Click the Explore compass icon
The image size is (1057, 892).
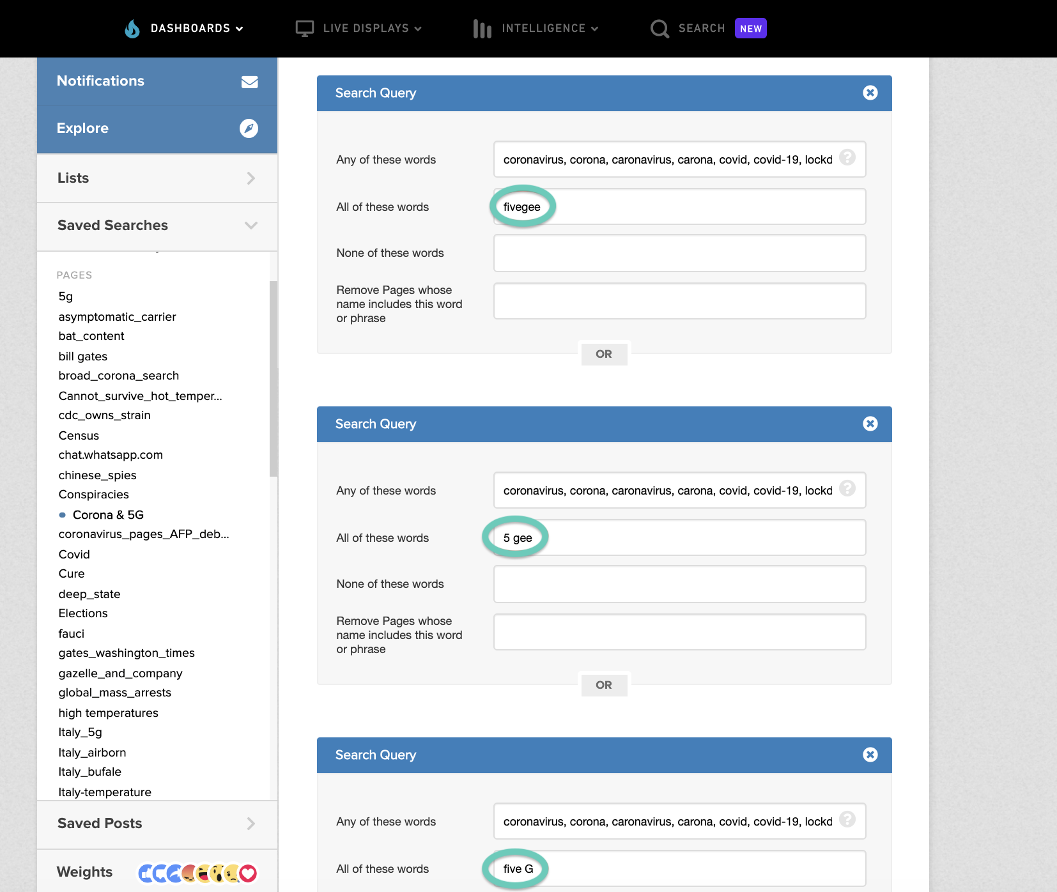tap(249, 128)
